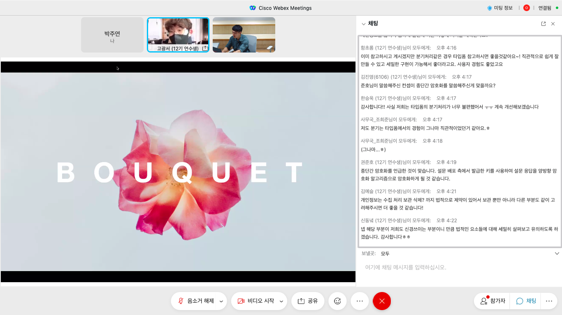Unmute microphone with 음소거 해제
The height and width of the screenshot is (315, 562).
(x=195, y=301)
